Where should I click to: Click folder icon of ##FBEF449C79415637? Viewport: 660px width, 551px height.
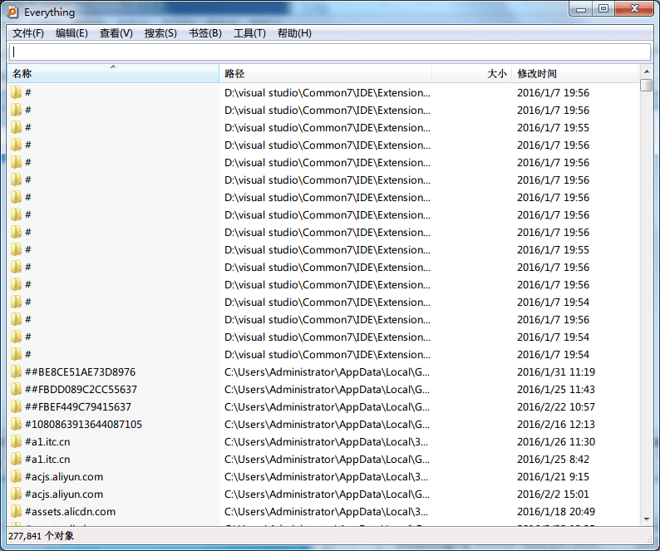16,407
